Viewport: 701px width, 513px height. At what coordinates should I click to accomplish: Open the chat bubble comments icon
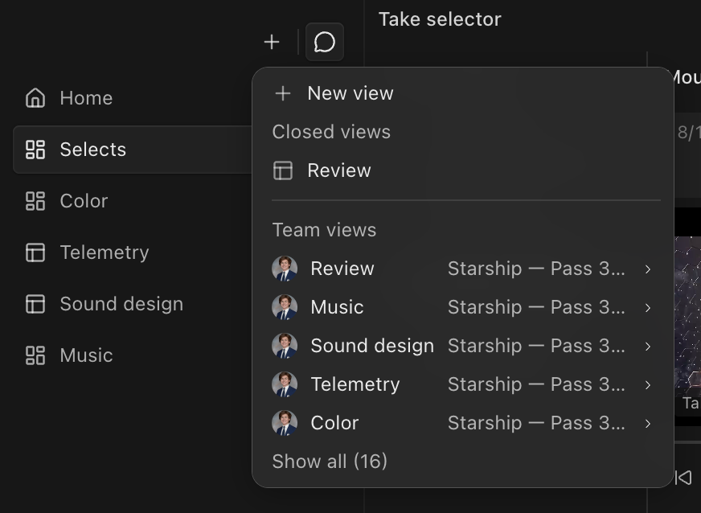(x=325, y=42)
